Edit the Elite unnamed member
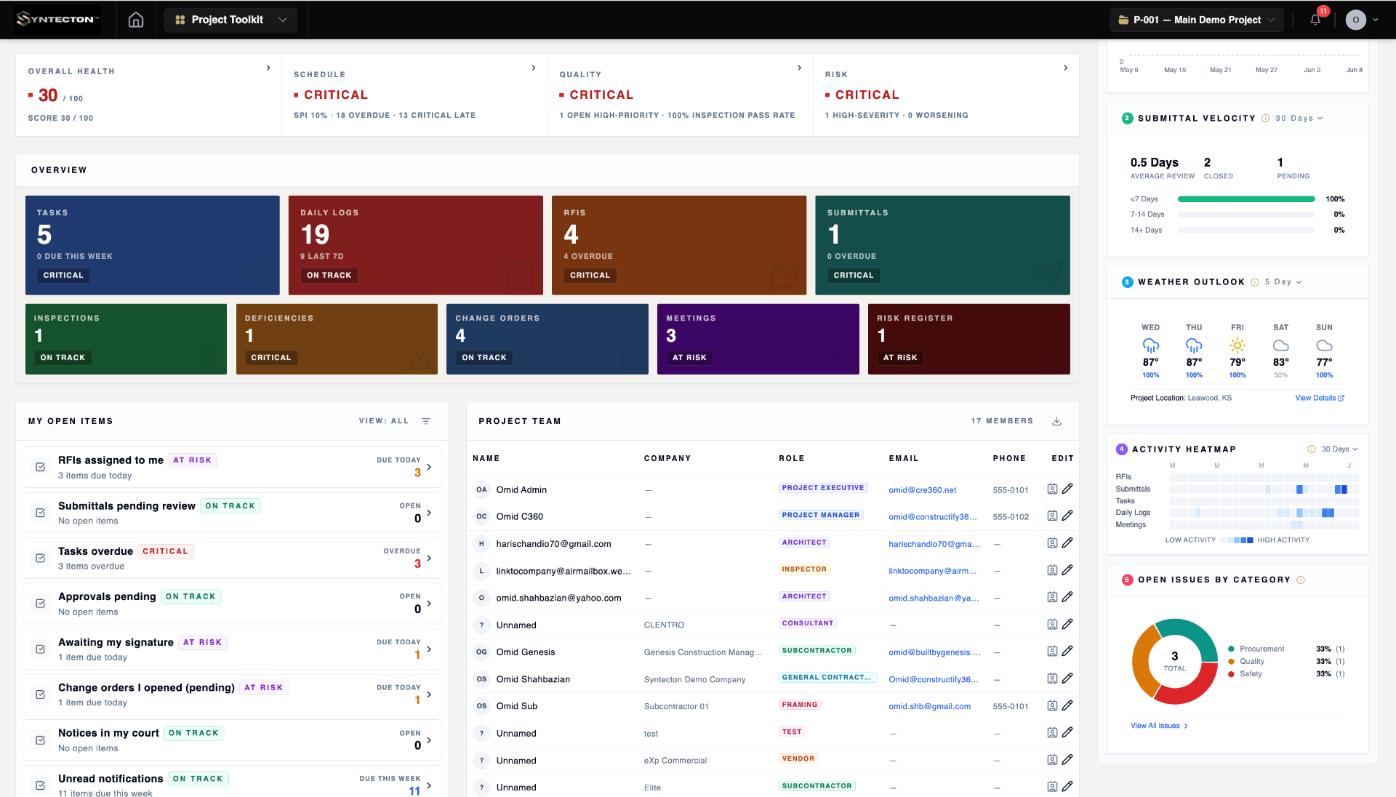The image size is (1396, 797). pos(1067,787)
